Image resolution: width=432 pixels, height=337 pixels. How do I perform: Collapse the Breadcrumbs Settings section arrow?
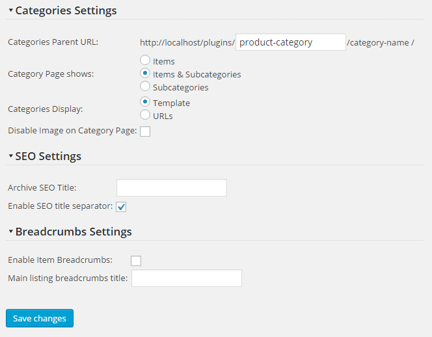pyautogui.click(x=11, y=231)
